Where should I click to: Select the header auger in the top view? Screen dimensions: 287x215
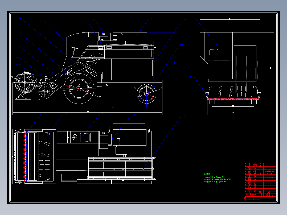tap(44, 157)
